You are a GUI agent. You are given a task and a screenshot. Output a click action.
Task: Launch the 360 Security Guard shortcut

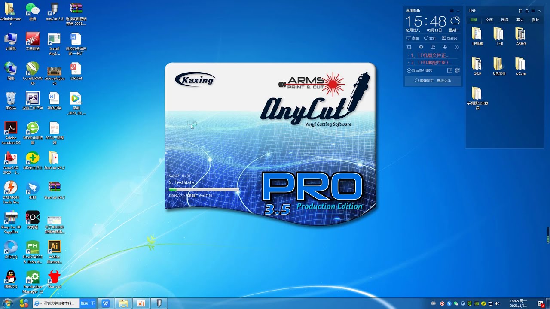pos(33,161)
